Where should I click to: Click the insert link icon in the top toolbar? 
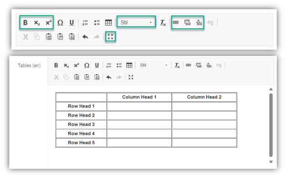coord(175,22)
